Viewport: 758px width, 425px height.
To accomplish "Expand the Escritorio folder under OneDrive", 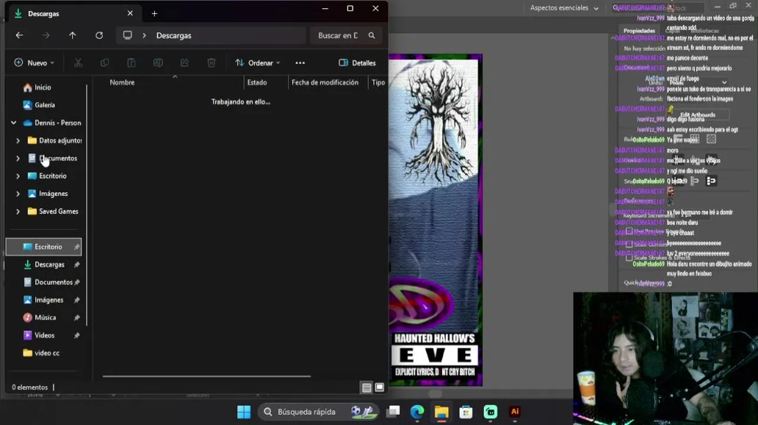I will click(18, 176).
